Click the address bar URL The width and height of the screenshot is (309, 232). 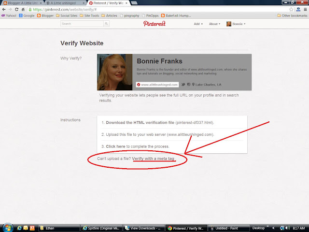[x=65, y=10]
